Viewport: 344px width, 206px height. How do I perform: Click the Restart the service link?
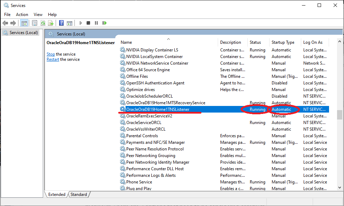pyautogui.click(x=53, y=59)
